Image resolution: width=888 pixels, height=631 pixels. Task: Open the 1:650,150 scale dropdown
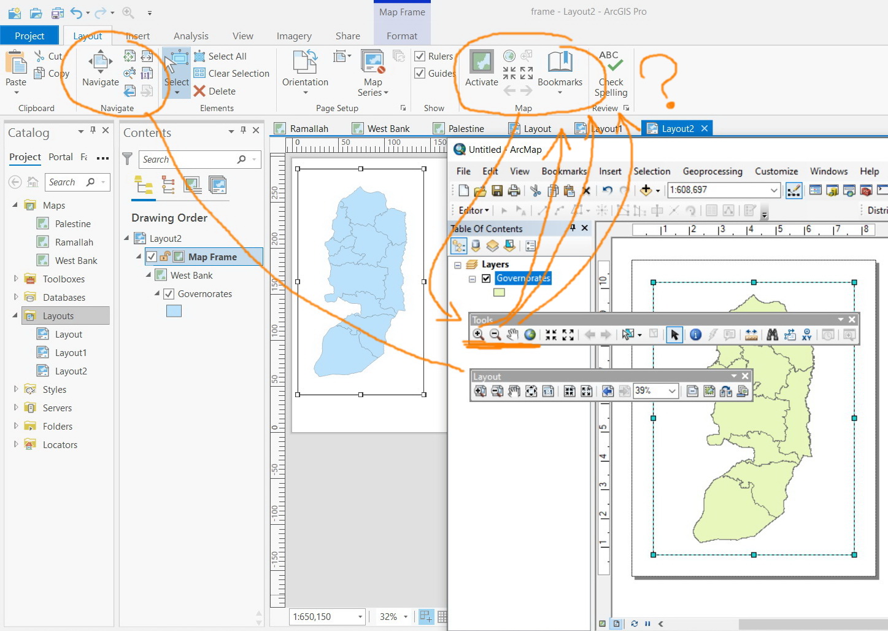360,617
